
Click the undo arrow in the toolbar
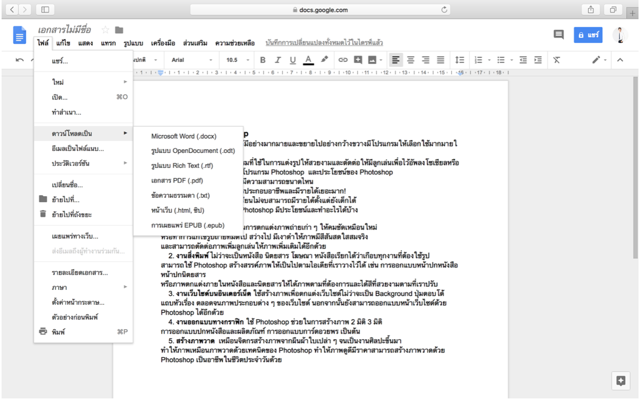click(x=20, y=60)
